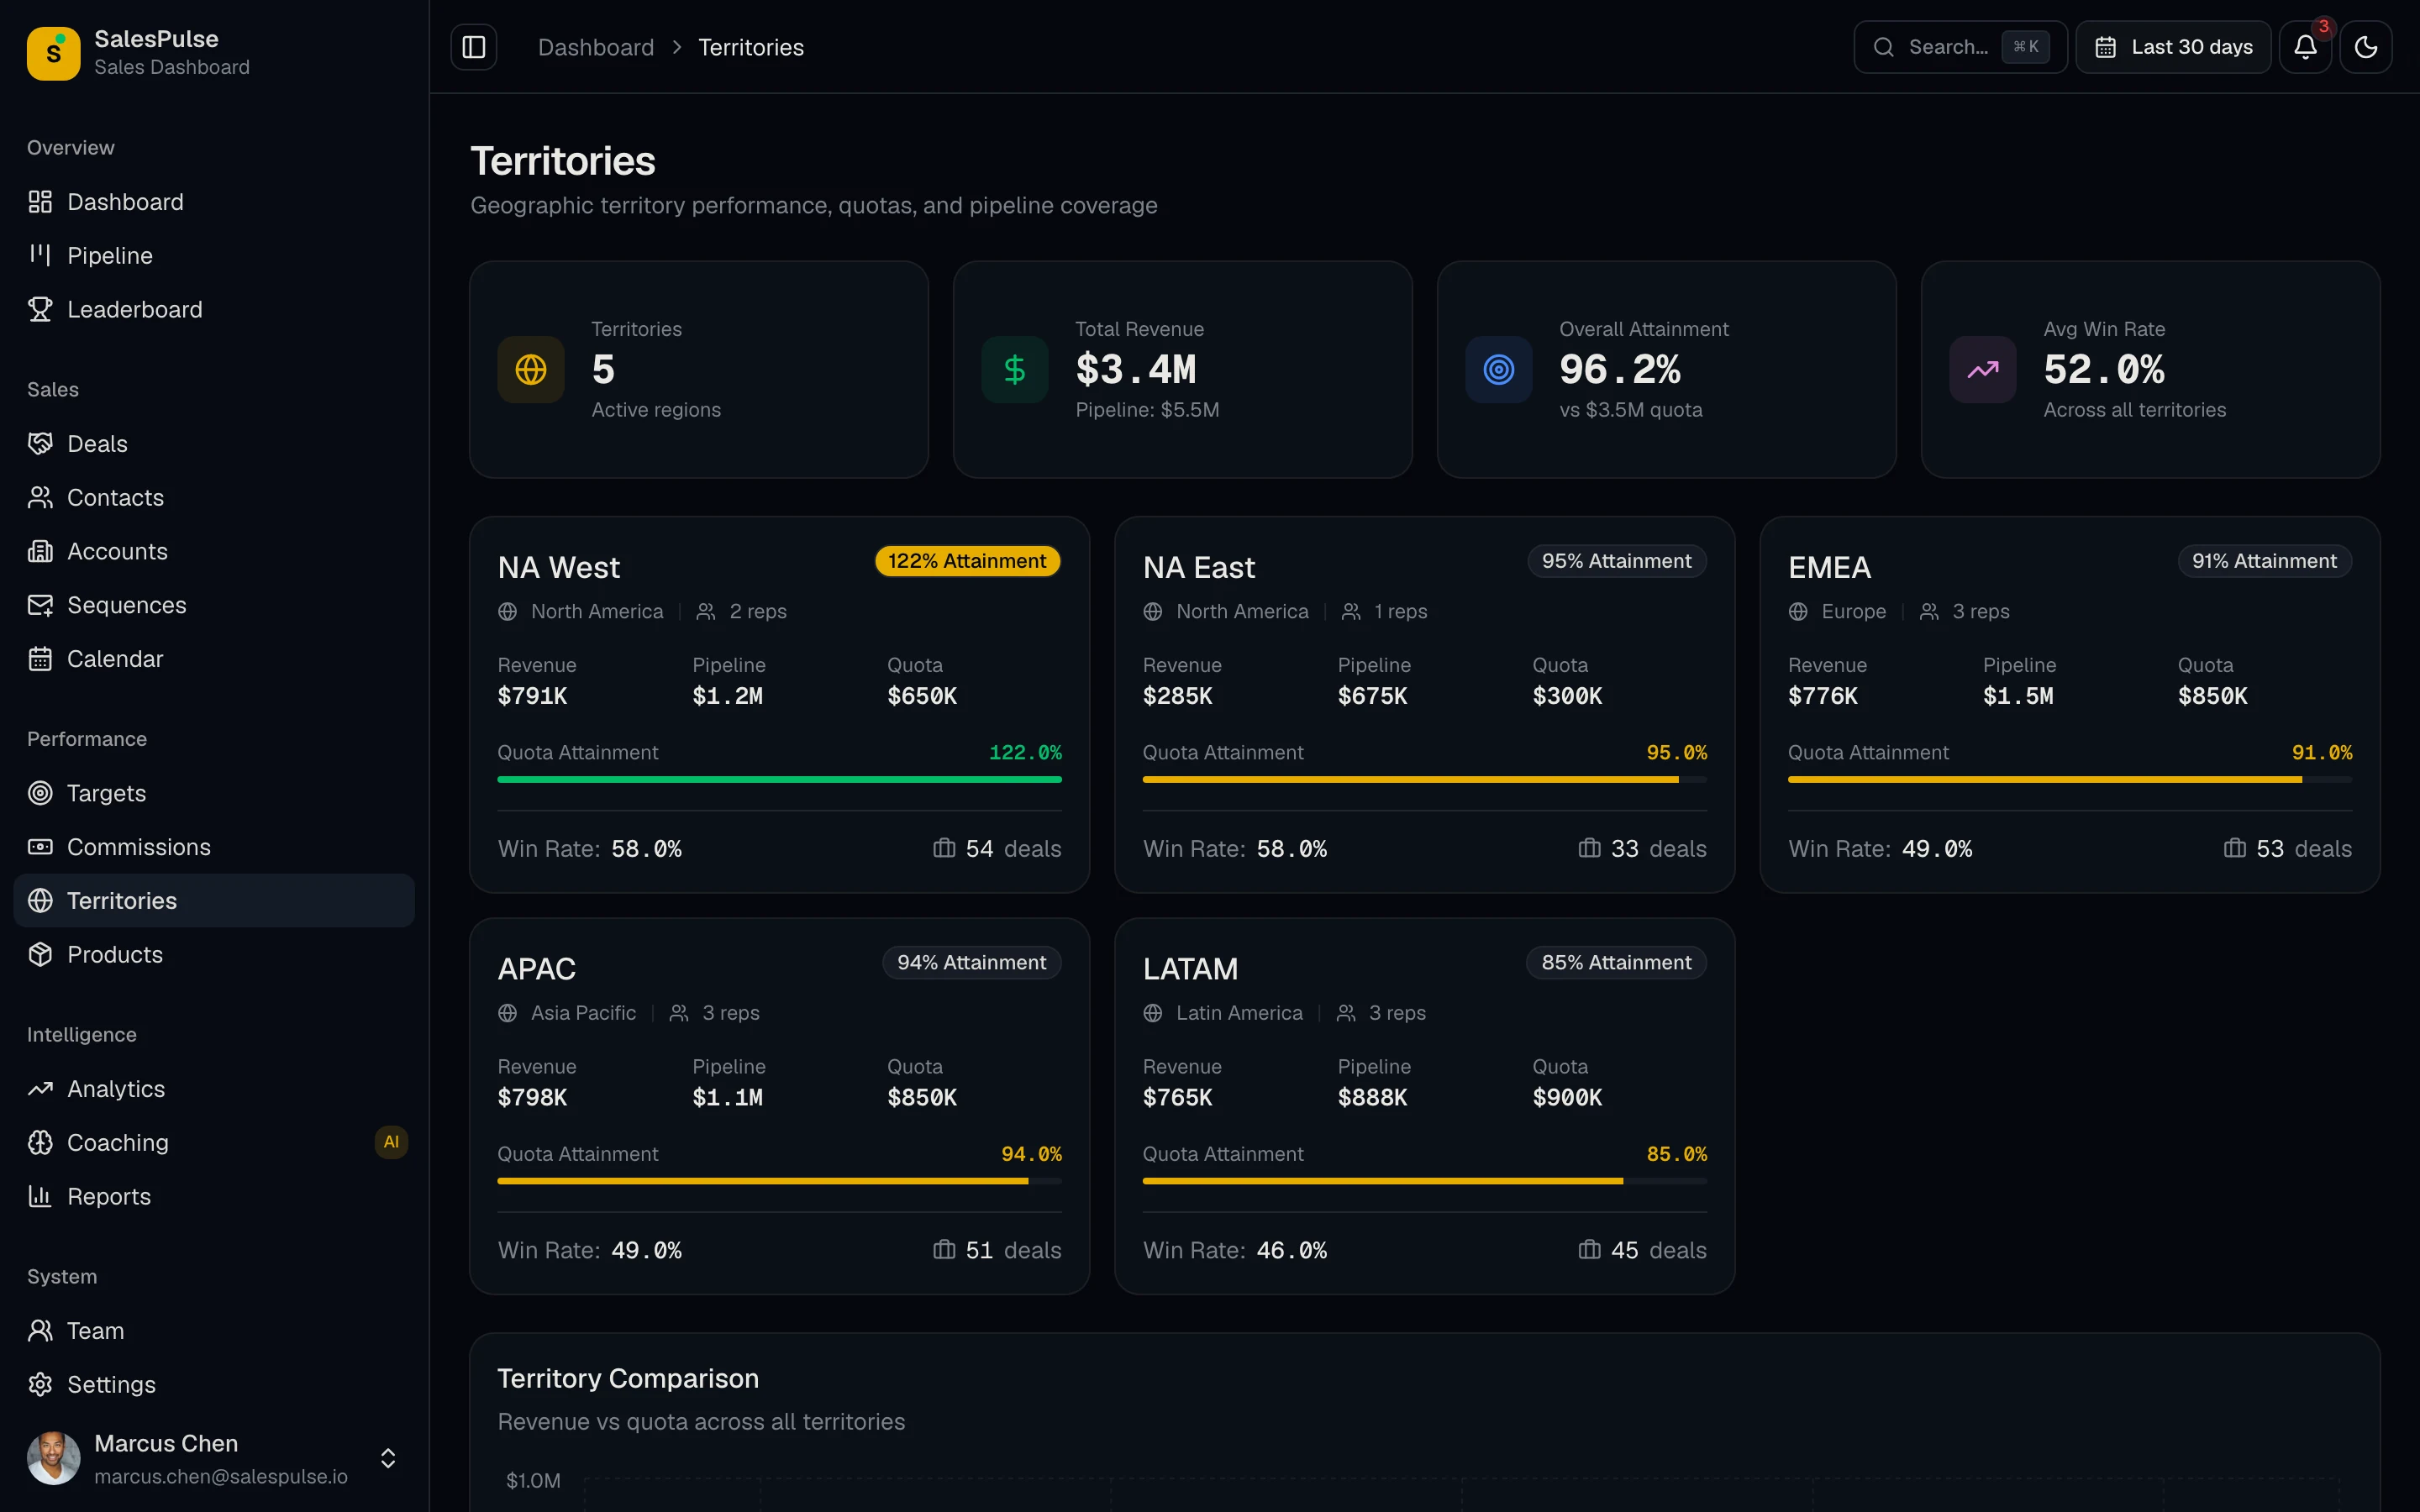Viewport: 2420px width, 1512px height.
Task: Focus the Search field
Action: (1960, 47)
